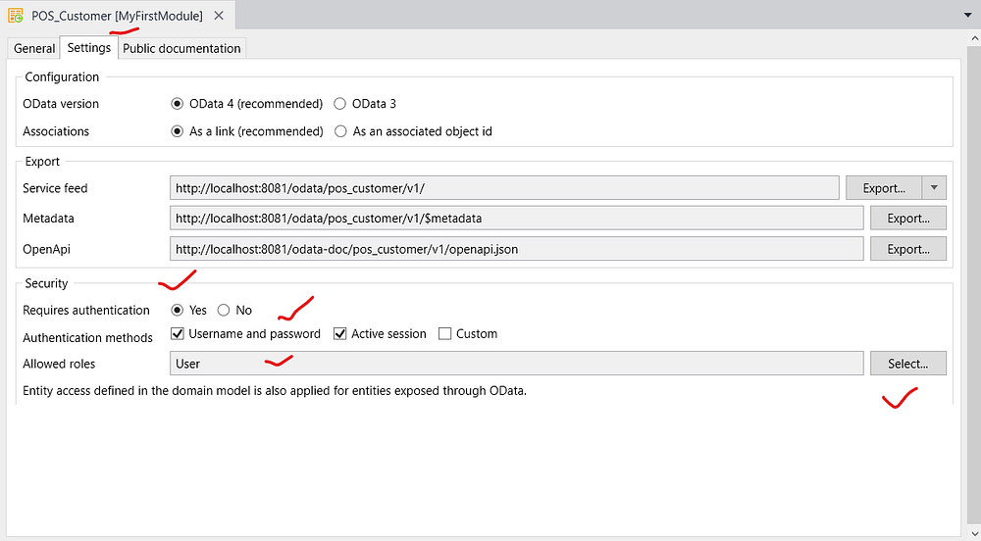
Task: Switch to the General tab
Action: (x=34, y=48)
